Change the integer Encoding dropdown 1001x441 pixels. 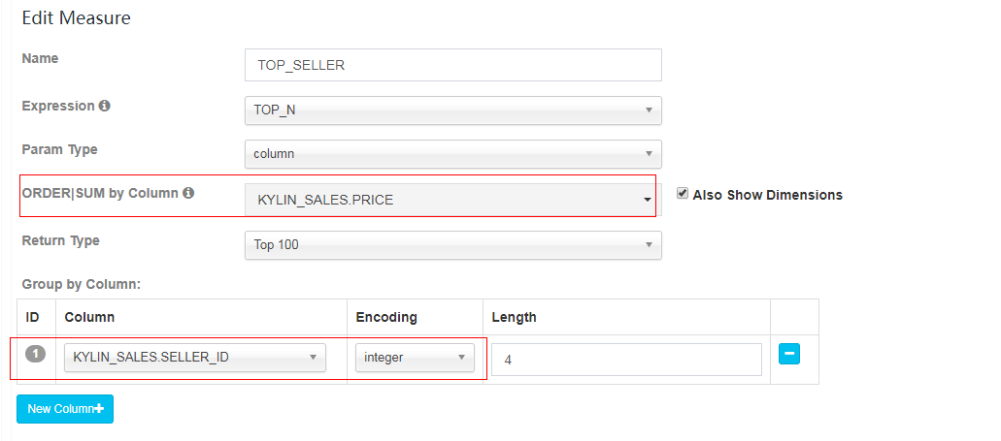(415, 358)
